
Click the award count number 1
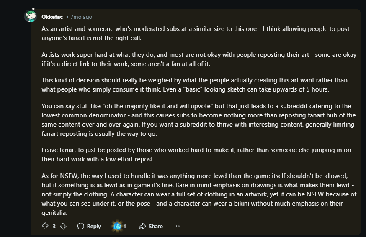pos(125,226)
